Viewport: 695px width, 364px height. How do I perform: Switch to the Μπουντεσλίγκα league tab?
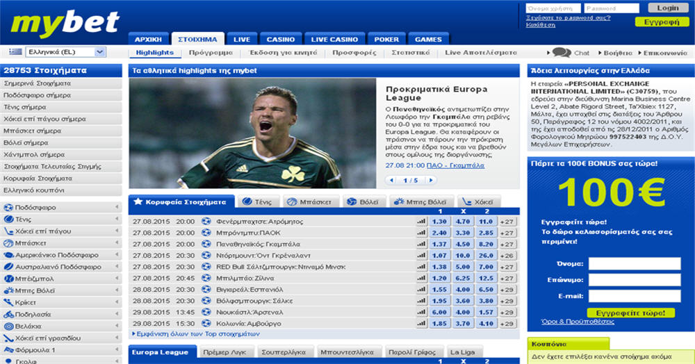(x=347, y=352)
